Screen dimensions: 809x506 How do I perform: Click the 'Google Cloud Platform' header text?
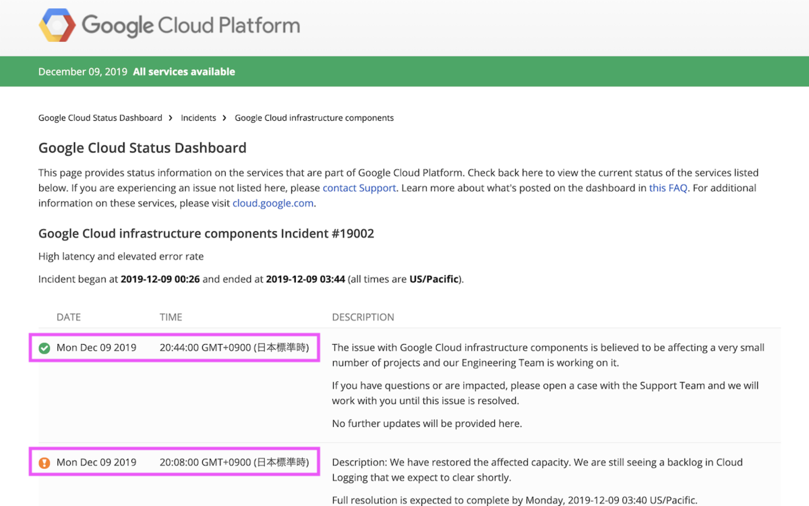[191, 26]
